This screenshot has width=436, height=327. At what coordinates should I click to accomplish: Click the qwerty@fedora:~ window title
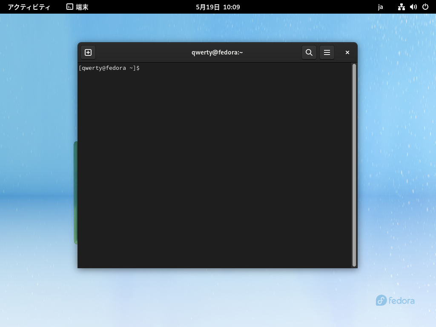(217, 52)
